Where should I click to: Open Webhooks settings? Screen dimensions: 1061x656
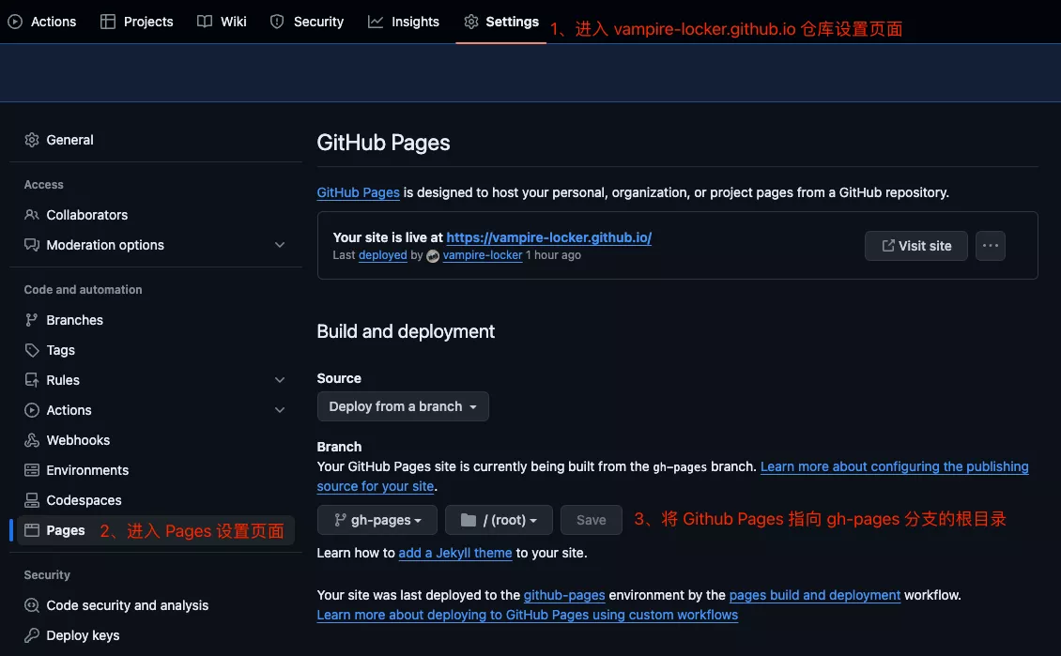coord(156,440)
